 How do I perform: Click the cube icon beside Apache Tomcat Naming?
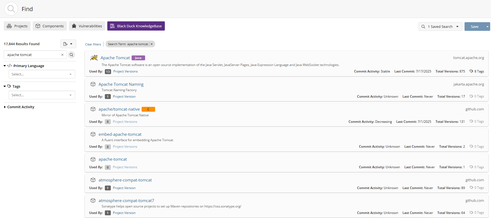pyautogui.click(x=93, y=84)
